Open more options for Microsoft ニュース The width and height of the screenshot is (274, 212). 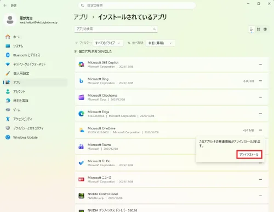click(260, 179)
